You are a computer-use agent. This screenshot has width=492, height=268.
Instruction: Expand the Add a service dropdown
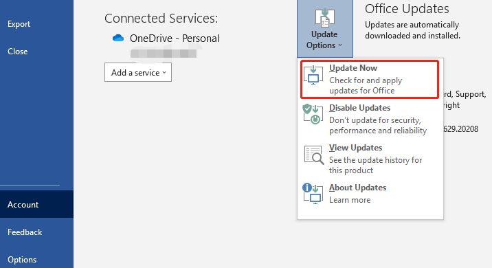(x=138, y=72)
